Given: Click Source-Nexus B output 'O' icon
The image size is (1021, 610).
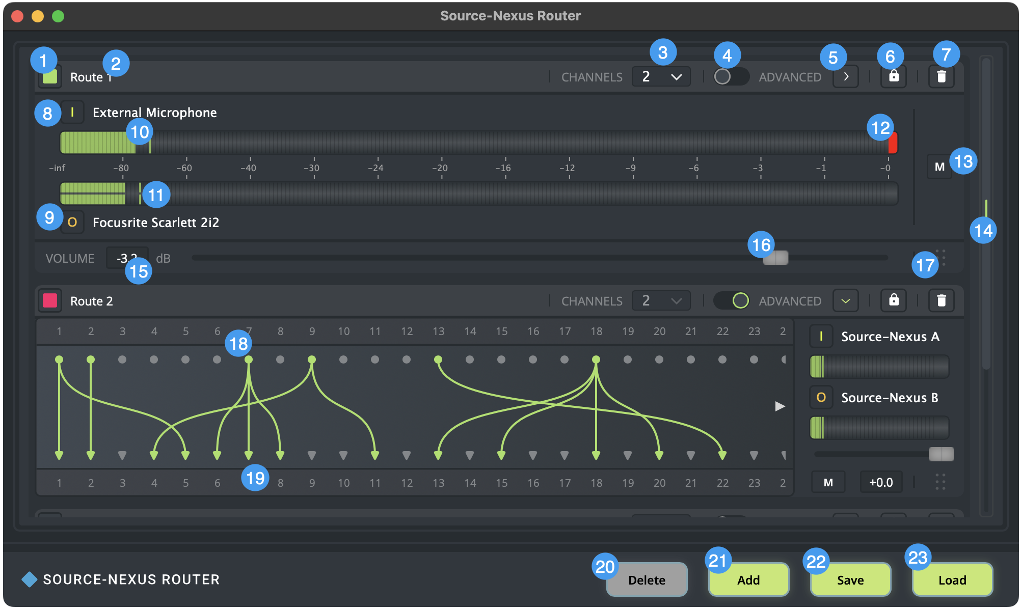Looking at the screenshot, I should click(x=821, y=397).
